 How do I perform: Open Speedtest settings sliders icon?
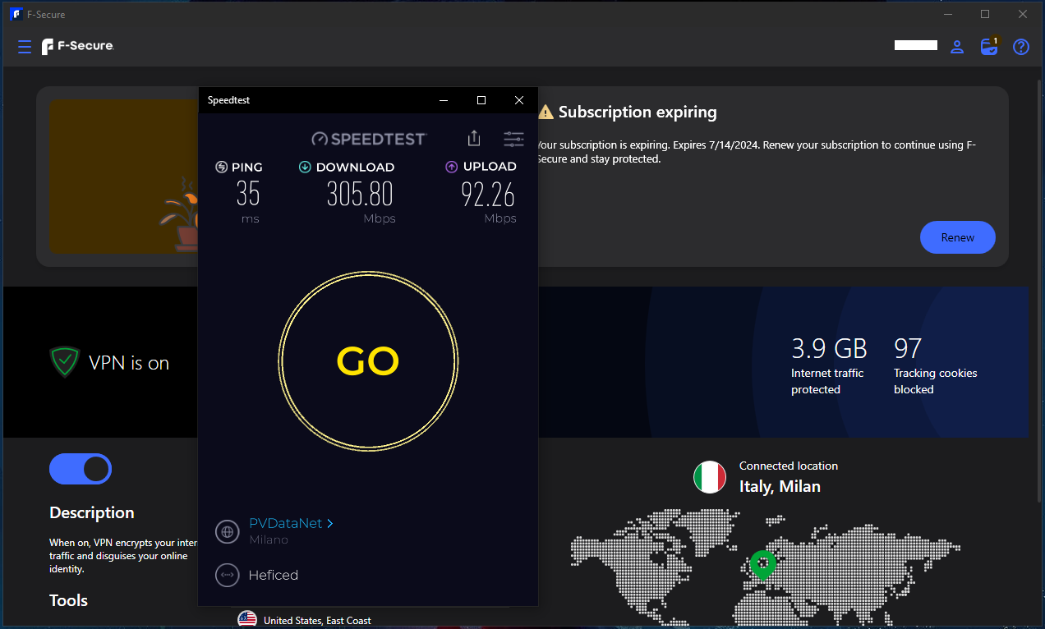(x=513, y=139)
